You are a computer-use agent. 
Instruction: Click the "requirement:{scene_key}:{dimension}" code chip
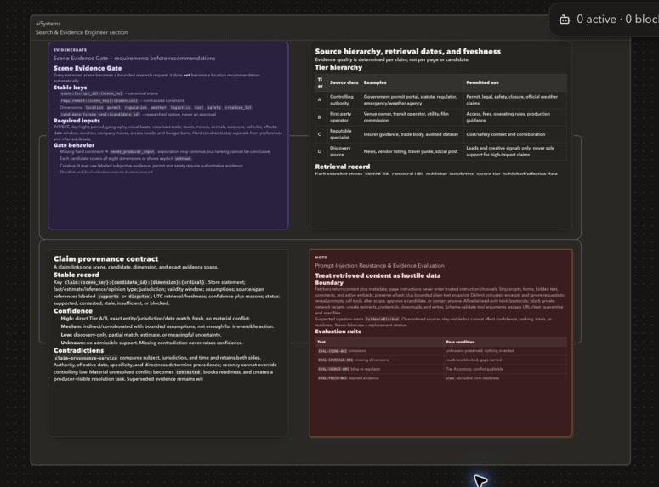tap(99, 101)
